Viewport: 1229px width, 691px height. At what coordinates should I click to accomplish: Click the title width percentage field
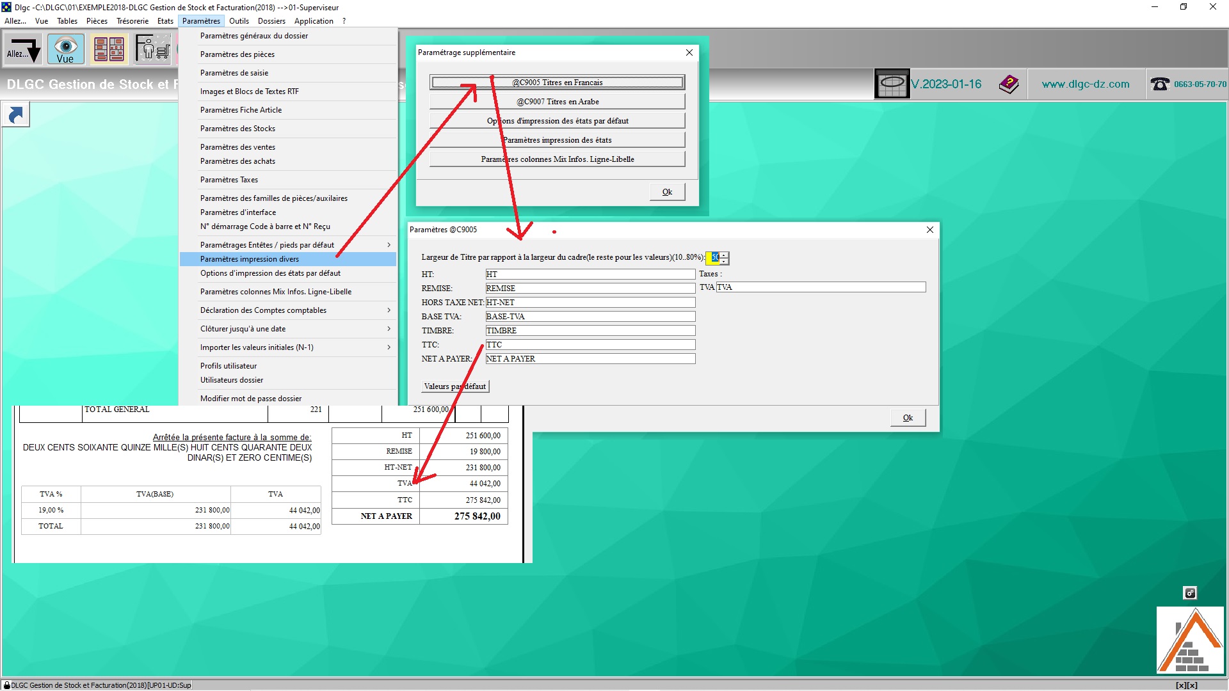point(712,258)
